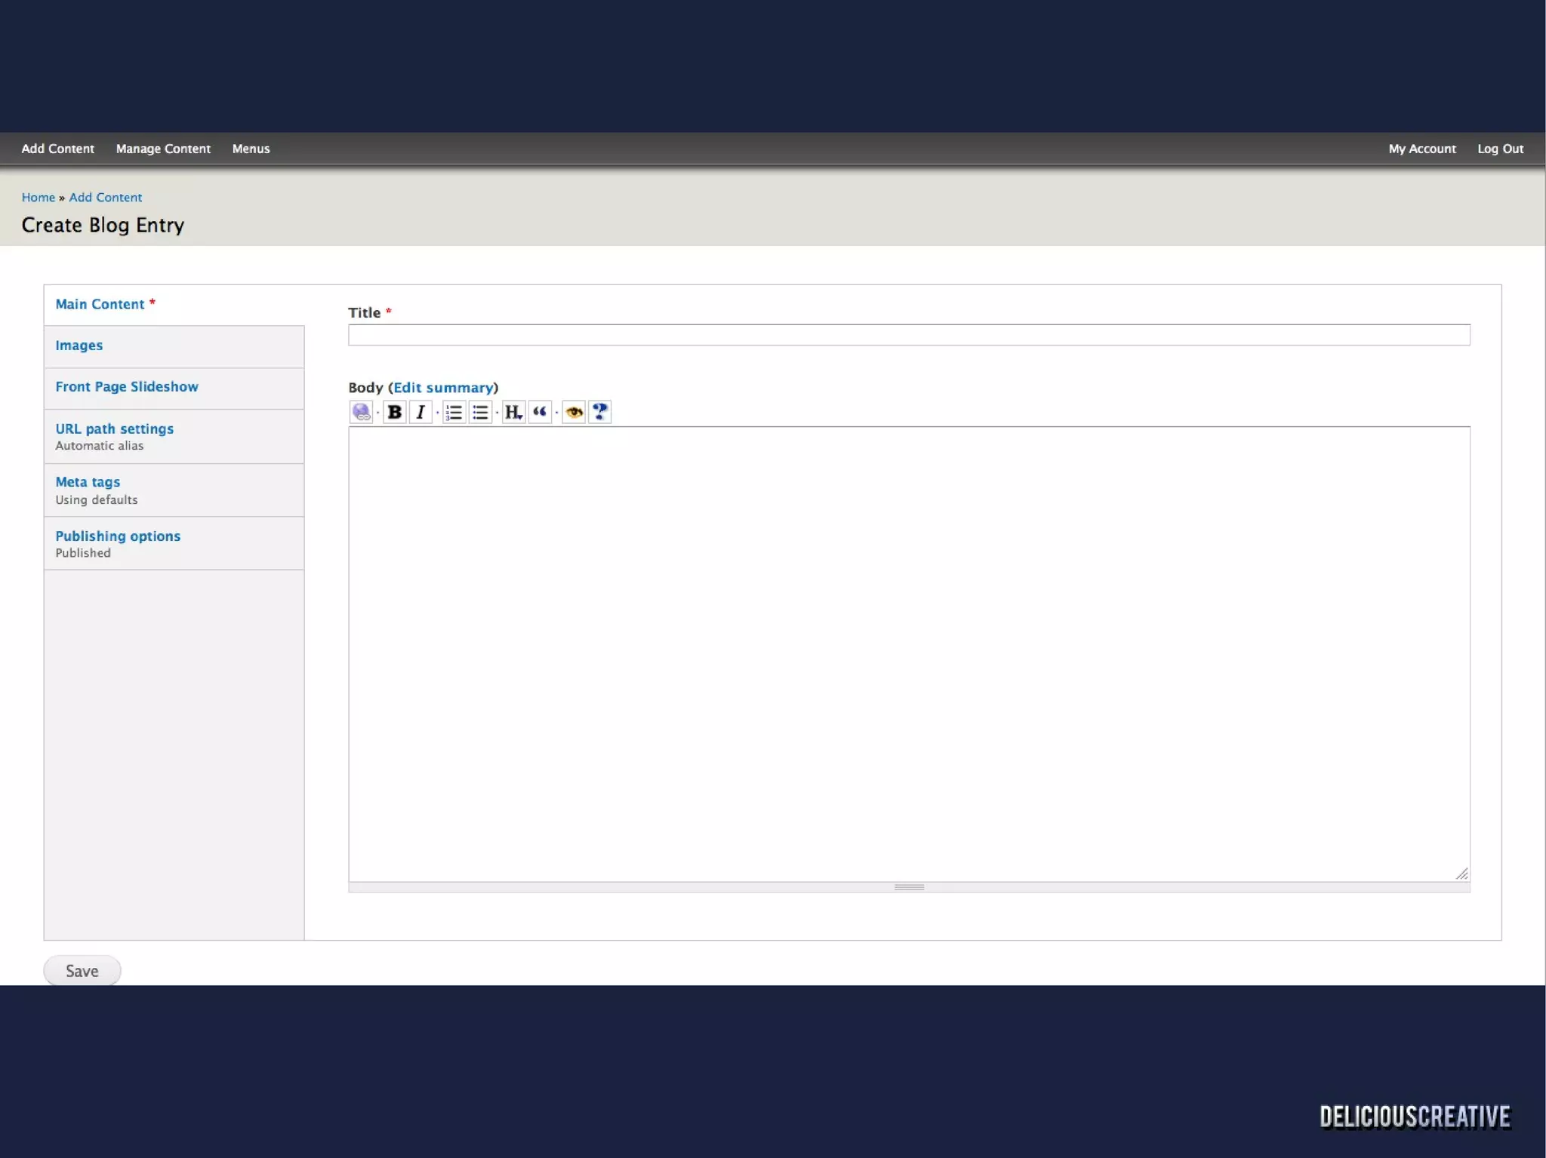Click the Edit summary link
This screenshot has width=1546, height=1158.
tap(443, 388)
